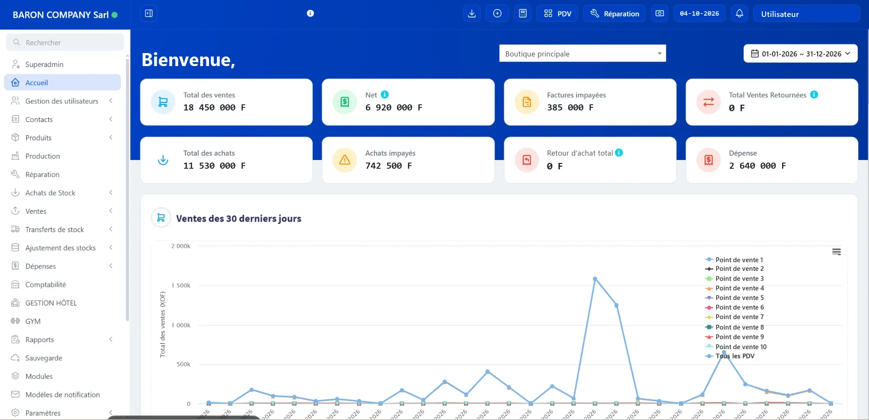The width and height of the screenshot is (869, 420).
Task: Click the sidebar vertical scrollbar
Action: pos(127,189)
